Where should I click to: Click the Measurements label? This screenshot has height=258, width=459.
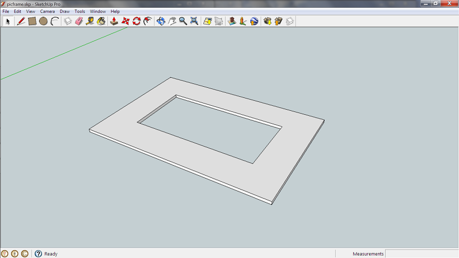[368, 254]
